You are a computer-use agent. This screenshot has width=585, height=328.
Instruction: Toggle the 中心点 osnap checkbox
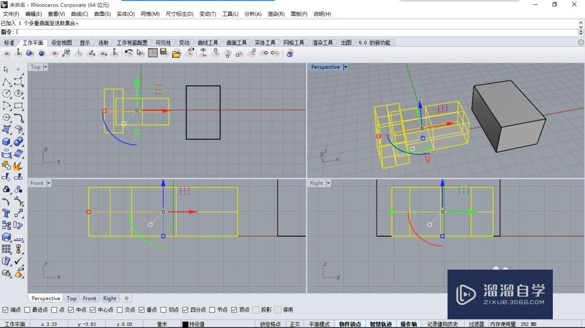coord(92,310)
